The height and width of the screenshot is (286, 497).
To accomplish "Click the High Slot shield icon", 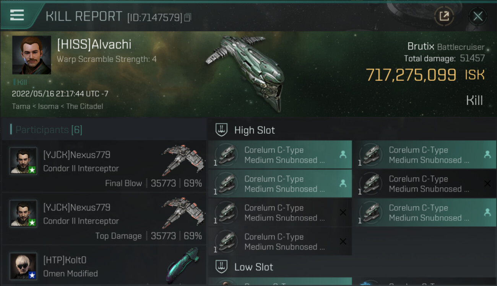I will 222,130.
